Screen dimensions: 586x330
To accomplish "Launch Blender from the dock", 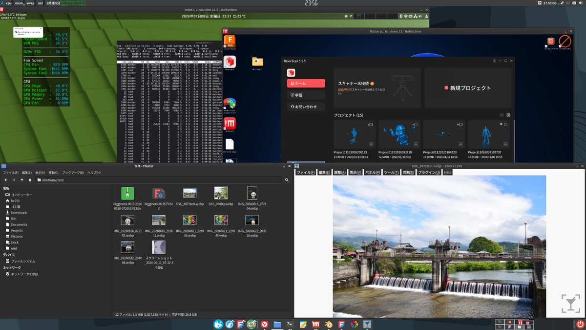I will pyautogui.click(x=329, y=324).
